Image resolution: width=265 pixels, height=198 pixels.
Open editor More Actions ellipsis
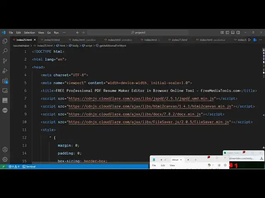click(260, 40)
